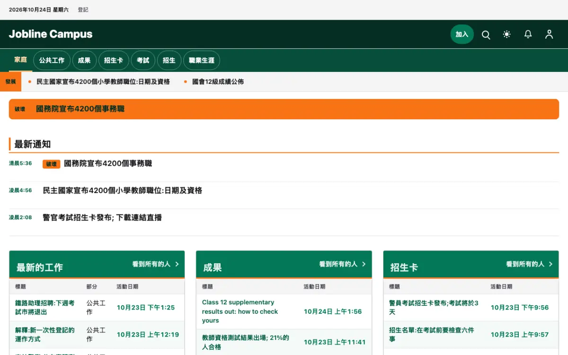Click the Jobline Campus logo
The width and height of the screenshot is (568, 355).
coord(51,34)
